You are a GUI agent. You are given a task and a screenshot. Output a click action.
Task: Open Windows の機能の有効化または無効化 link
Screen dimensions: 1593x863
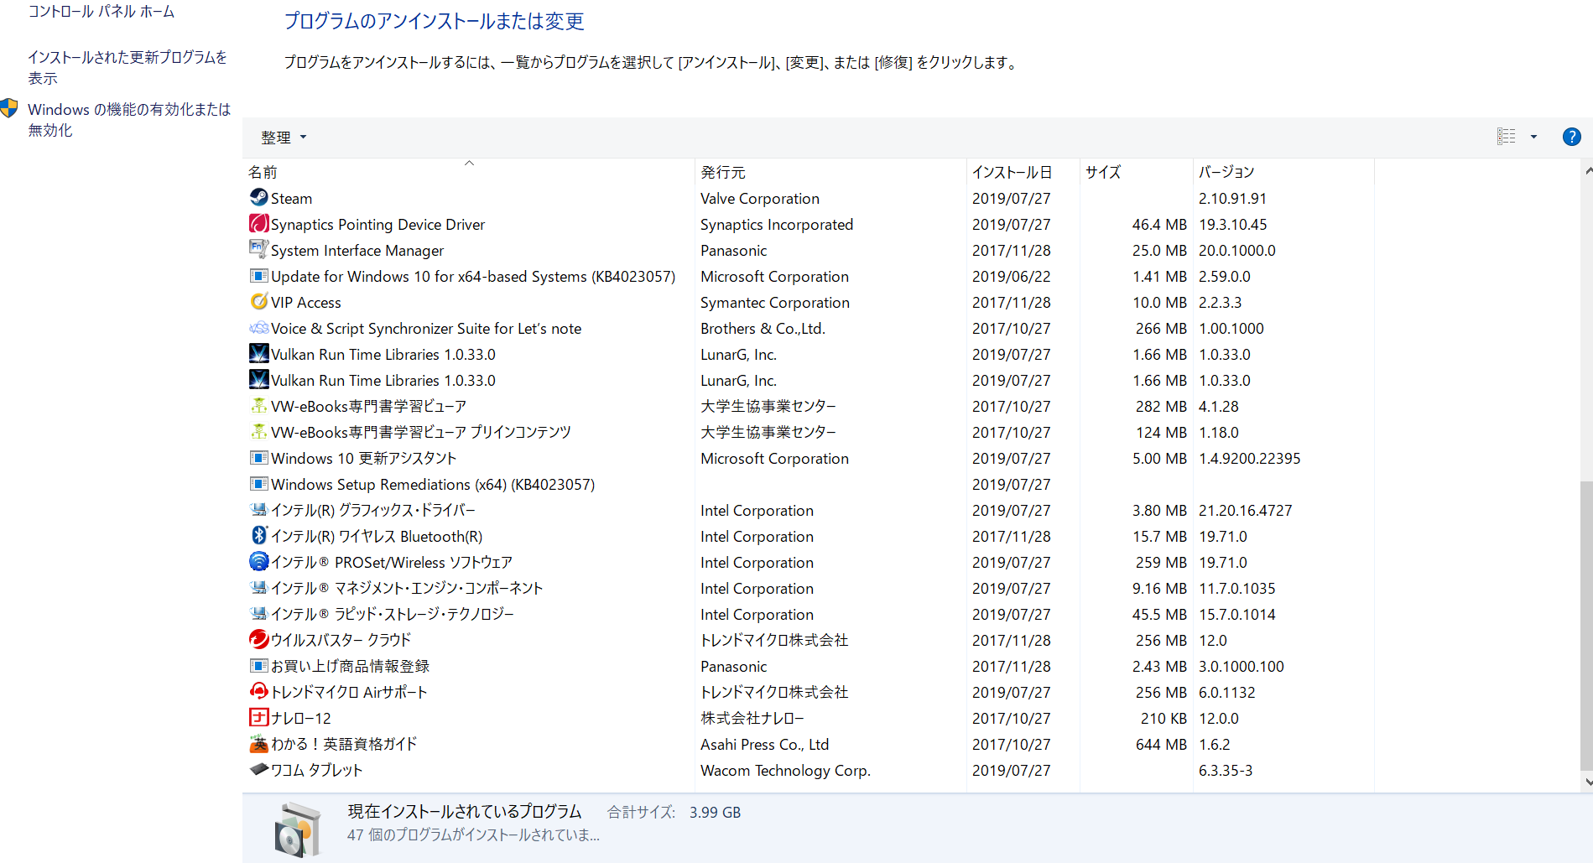tap(128, 120)
